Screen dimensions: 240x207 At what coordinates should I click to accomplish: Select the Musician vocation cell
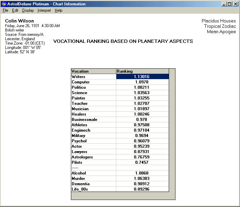point(94,109)
